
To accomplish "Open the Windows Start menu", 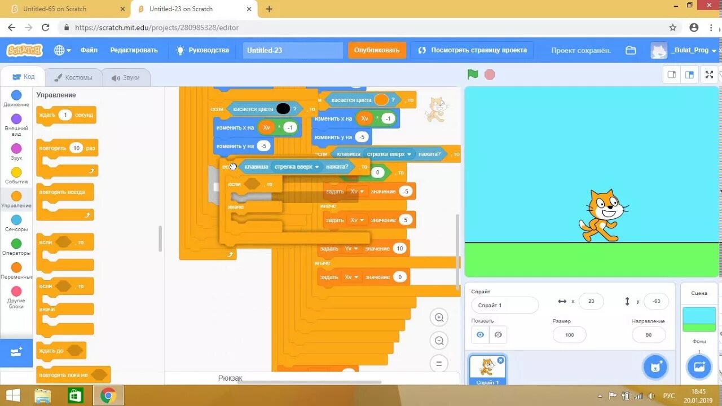I will pyautogui.click(x=14, y=396).
